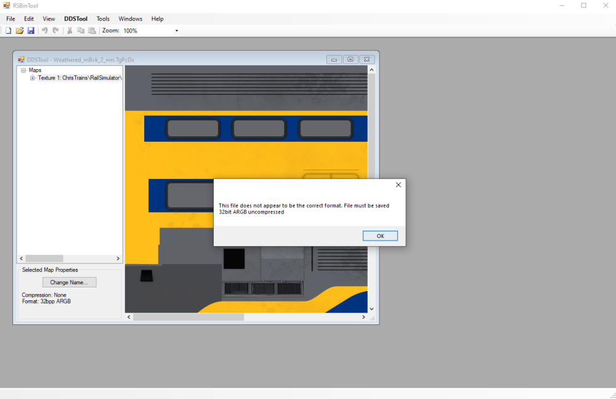Click the New file toolbar icon
The width and height of the screenshot is (616, 399).
(8, 31)
